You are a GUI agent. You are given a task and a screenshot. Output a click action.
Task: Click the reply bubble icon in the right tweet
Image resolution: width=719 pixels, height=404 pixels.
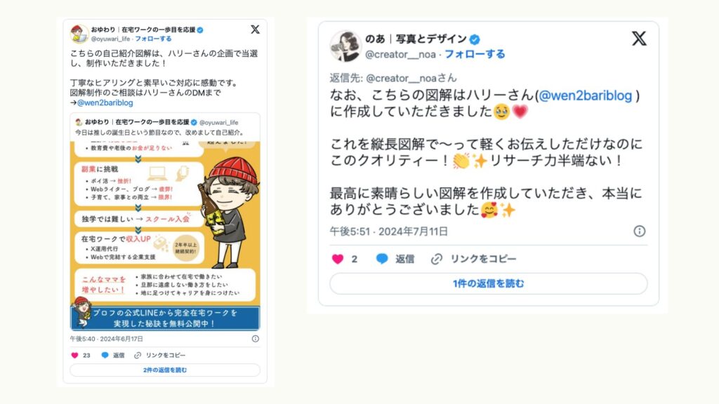tap(382, 259)
